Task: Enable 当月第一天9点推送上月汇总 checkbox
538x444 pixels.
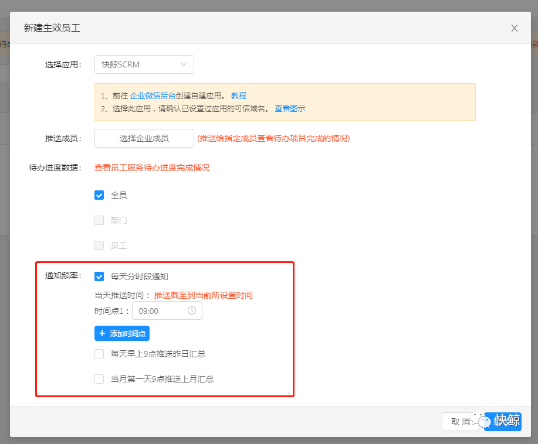Action: [x=99, y=379]
